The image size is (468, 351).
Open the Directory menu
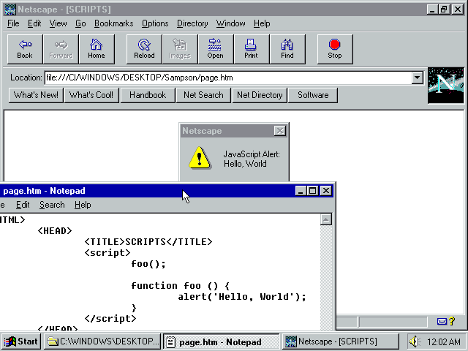click(x=192, y=23)
